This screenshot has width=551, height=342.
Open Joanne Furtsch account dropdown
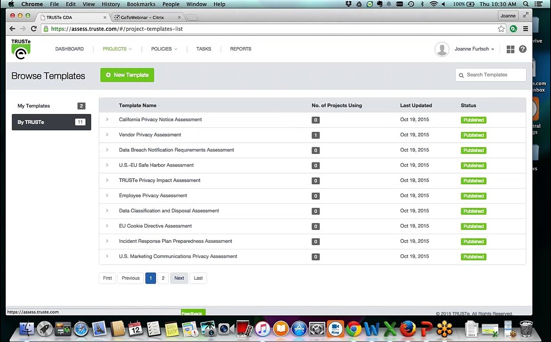click(x=474, y=49)
